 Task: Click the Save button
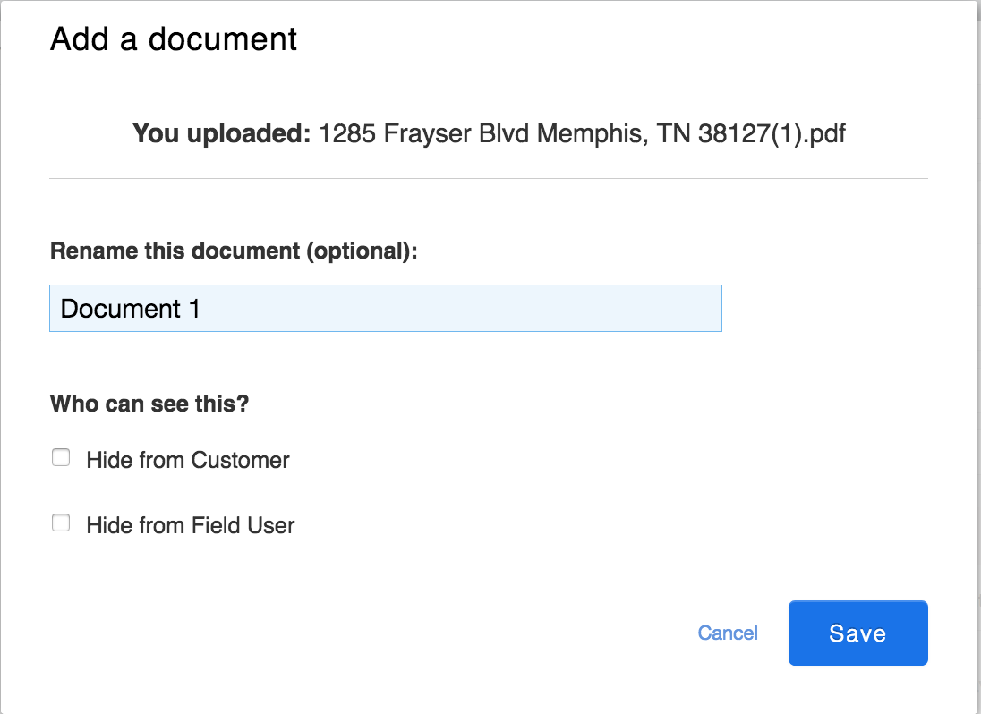pos(857,633)
